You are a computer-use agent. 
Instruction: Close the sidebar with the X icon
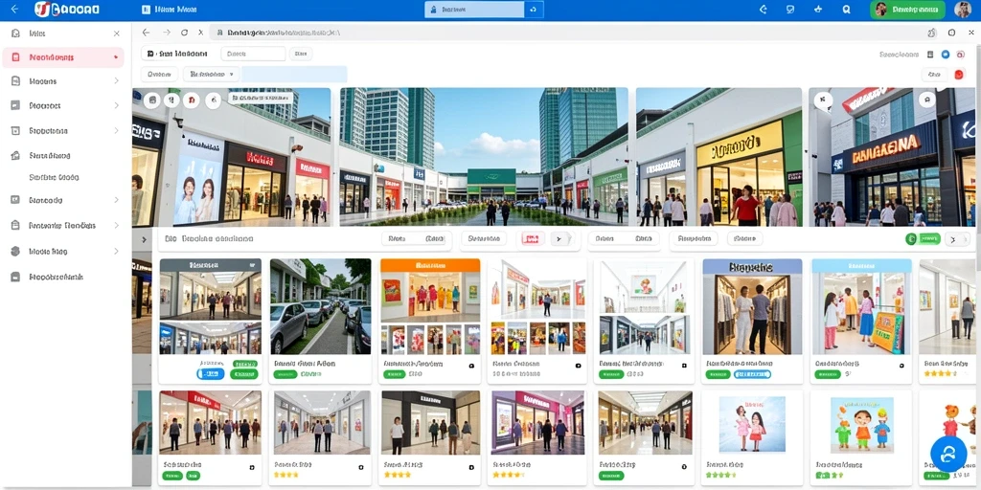pyautogui.click(x=116, y=33)
